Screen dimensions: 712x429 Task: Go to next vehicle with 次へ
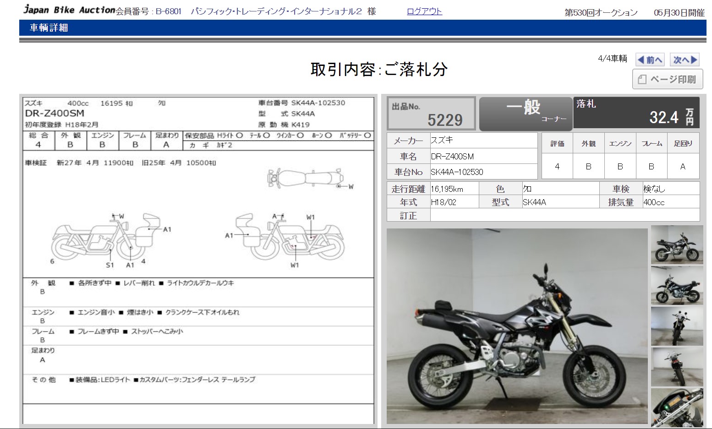(685, 60)
